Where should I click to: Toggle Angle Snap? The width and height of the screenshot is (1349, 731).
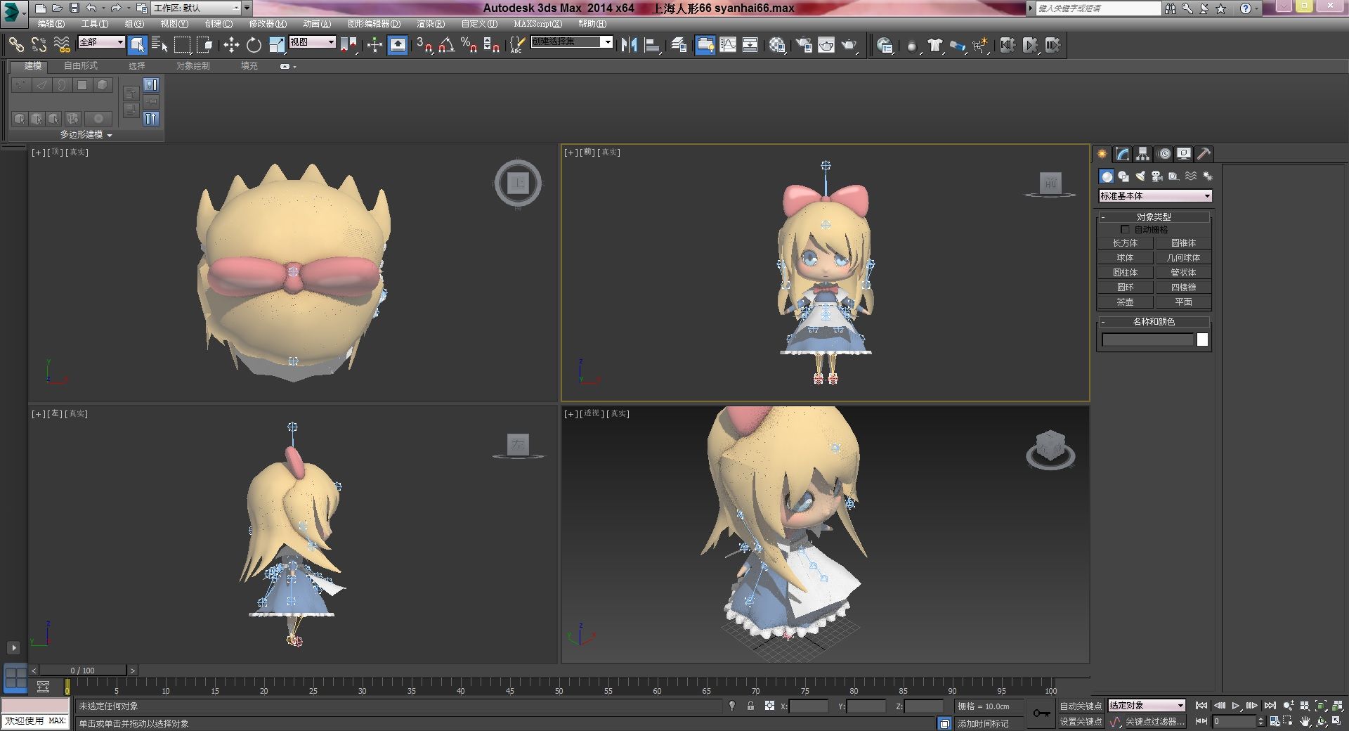click(447, 45)
